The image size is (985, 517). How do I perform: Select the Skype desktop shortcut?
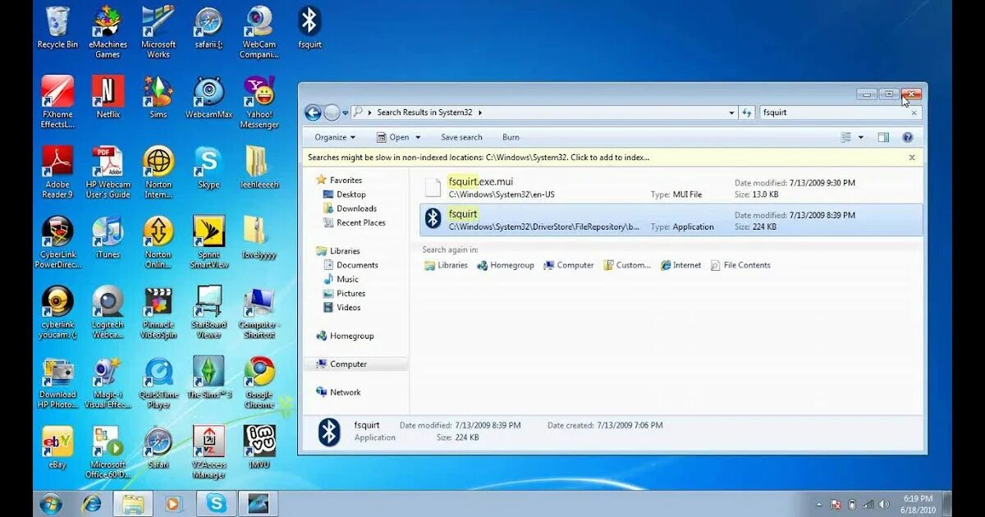(x=208, y=167)
